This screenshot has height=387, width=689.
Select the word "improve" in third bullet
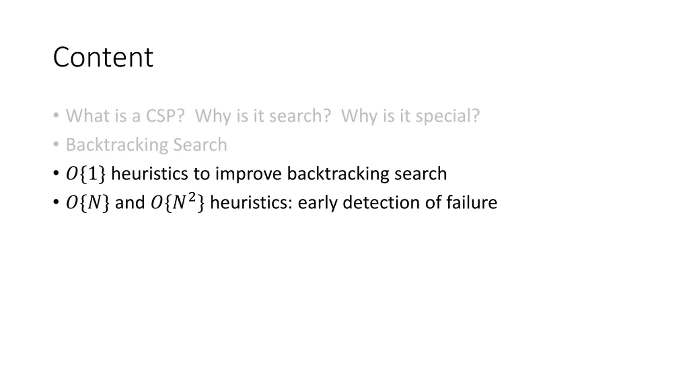pos(248,174)
